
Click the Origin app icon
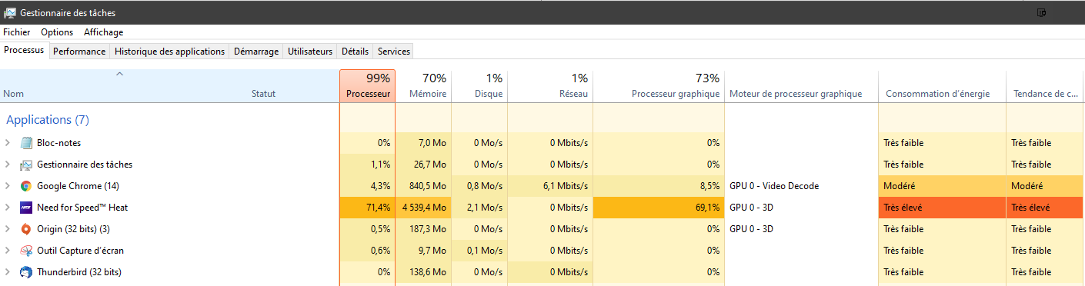point(26,229)
